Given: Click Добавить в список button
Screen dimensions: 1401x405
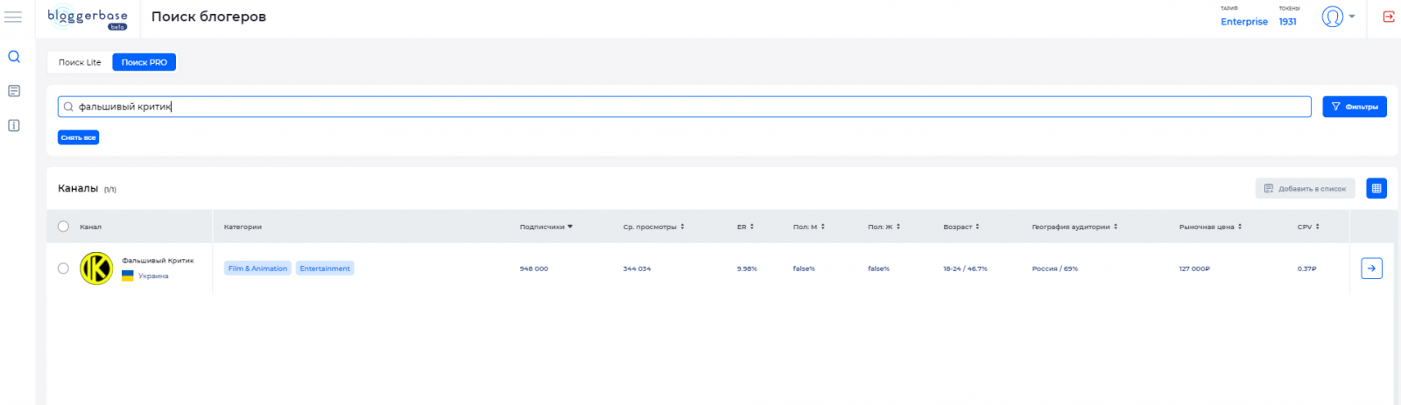Looking at the screenshot, I should pyautogui.click(x=1305, y=188).
